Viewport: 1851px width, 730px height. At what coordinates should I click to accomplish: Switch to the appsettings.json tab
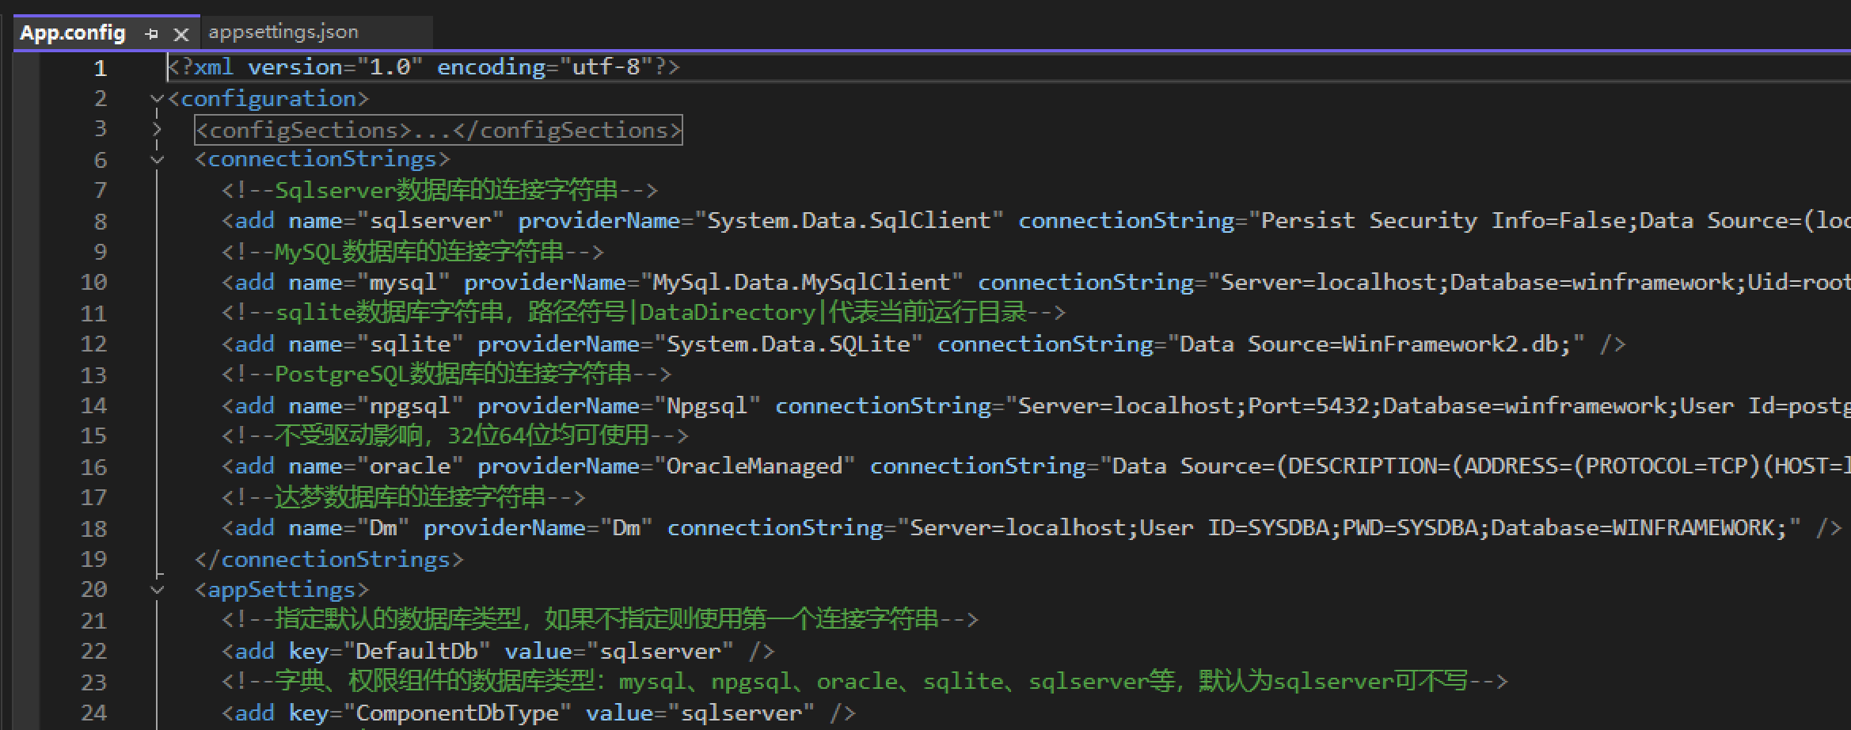283,32
